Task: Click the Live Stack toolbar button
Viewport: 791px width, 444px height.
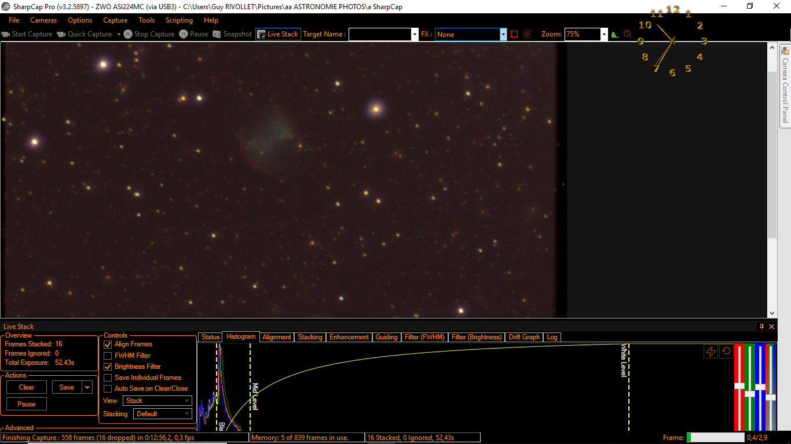Action: [x=277, y=34]
